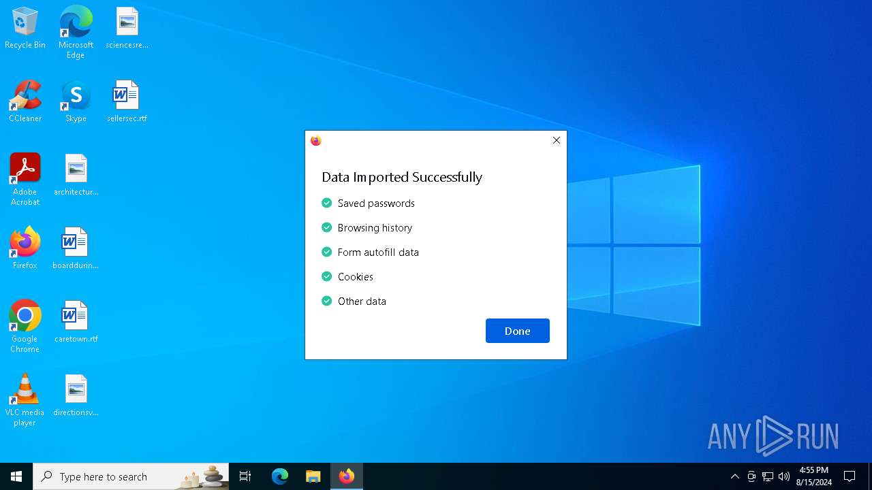Select the boardduring... Word document
The width and height of the screenshot is (872, 490).
[76, 249]
